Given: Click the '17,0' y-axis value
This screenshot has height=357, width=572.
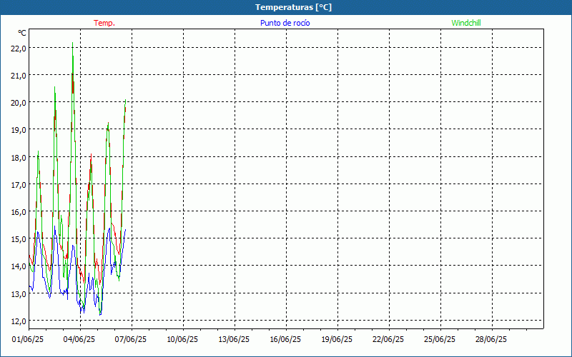Looking at the screenshot, I should click(19, 185).
